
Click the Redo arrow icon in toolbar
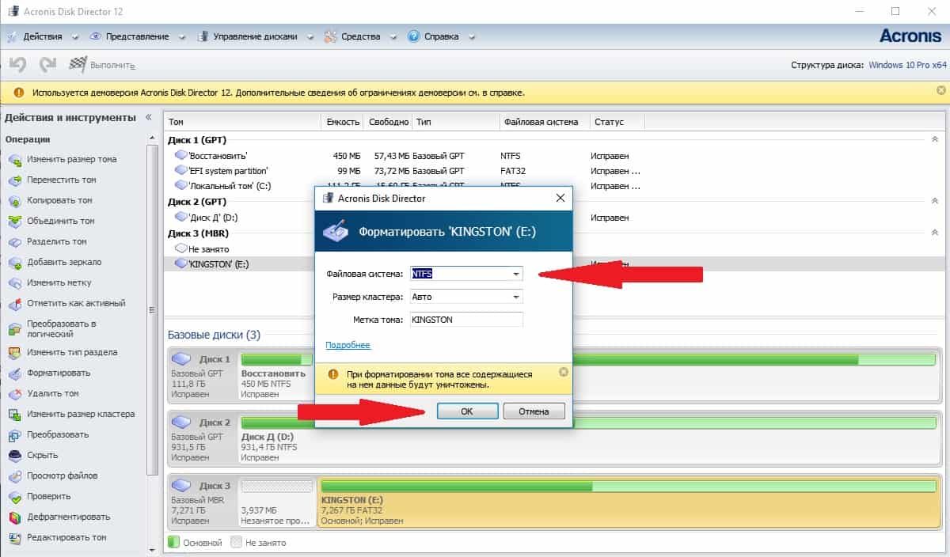tap(47, 64)
